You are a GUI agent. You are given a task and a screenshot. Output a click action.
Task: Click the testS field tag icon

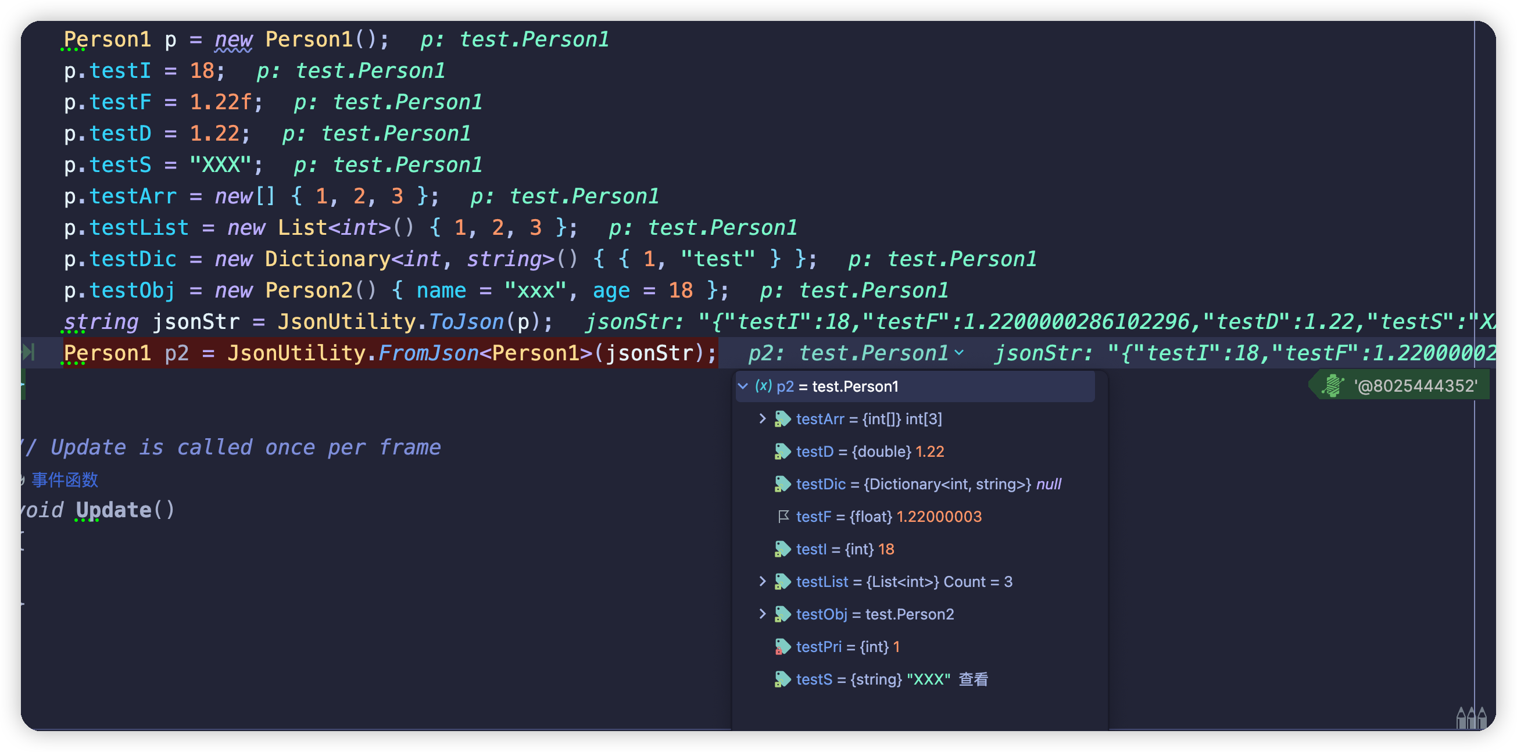pyautogui.click(x=782, y=679)
